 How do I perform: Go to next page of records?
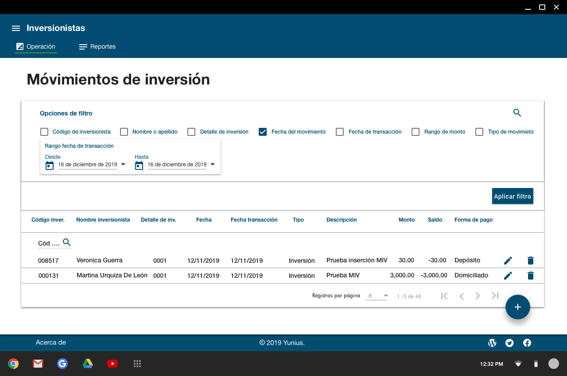tap(478, 296)
